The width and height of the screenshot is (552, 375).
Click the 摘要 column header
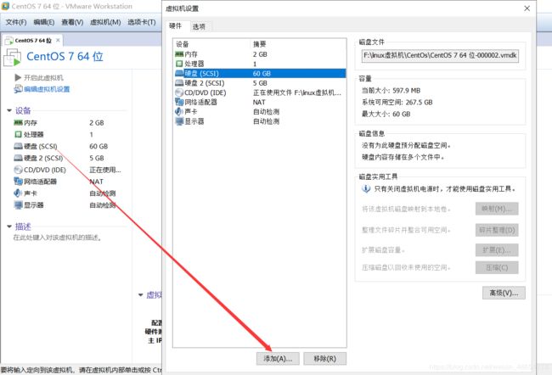260,44
